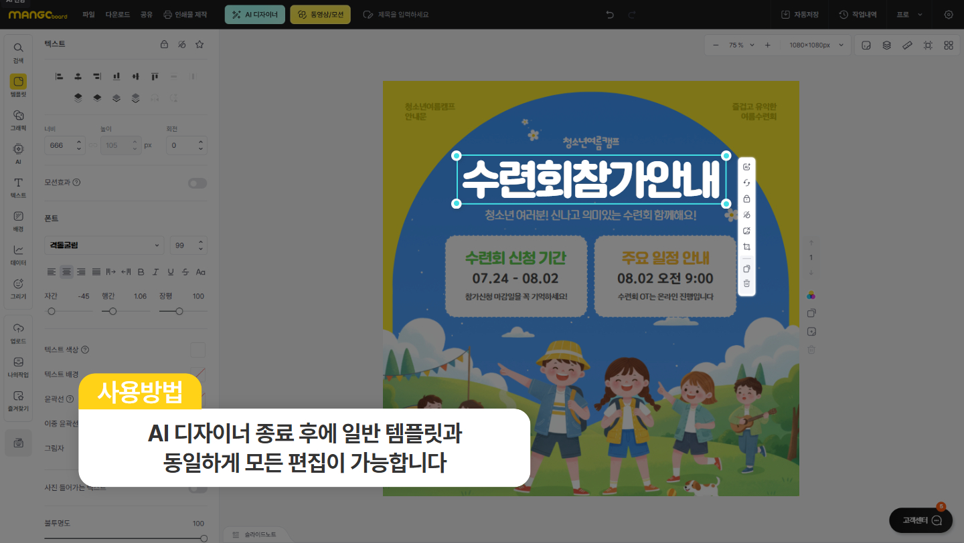Open the layers panel icon at top right
Screen dimensions: 964x543
pos(886,45)
